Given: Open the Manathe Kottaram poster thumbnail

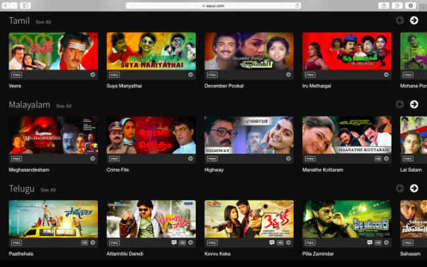Looking at the screenshot, I should [347, 135].
